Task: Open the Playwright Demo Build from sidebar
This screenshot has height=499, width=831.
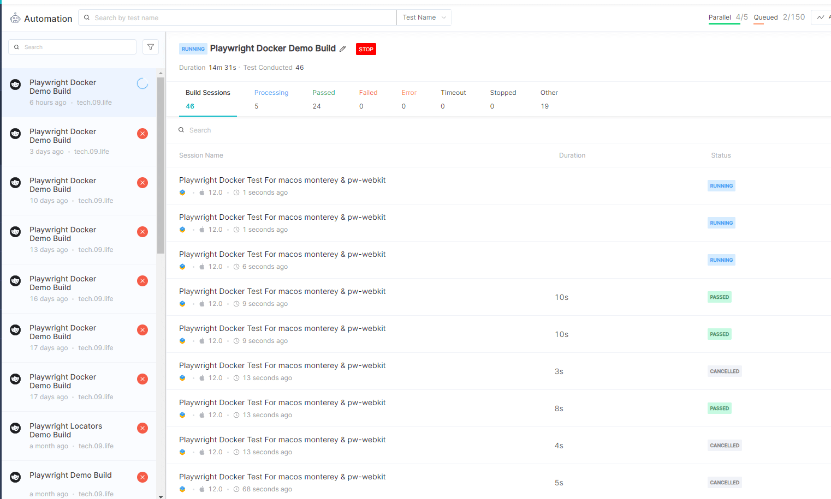Action: coord(70,475)
